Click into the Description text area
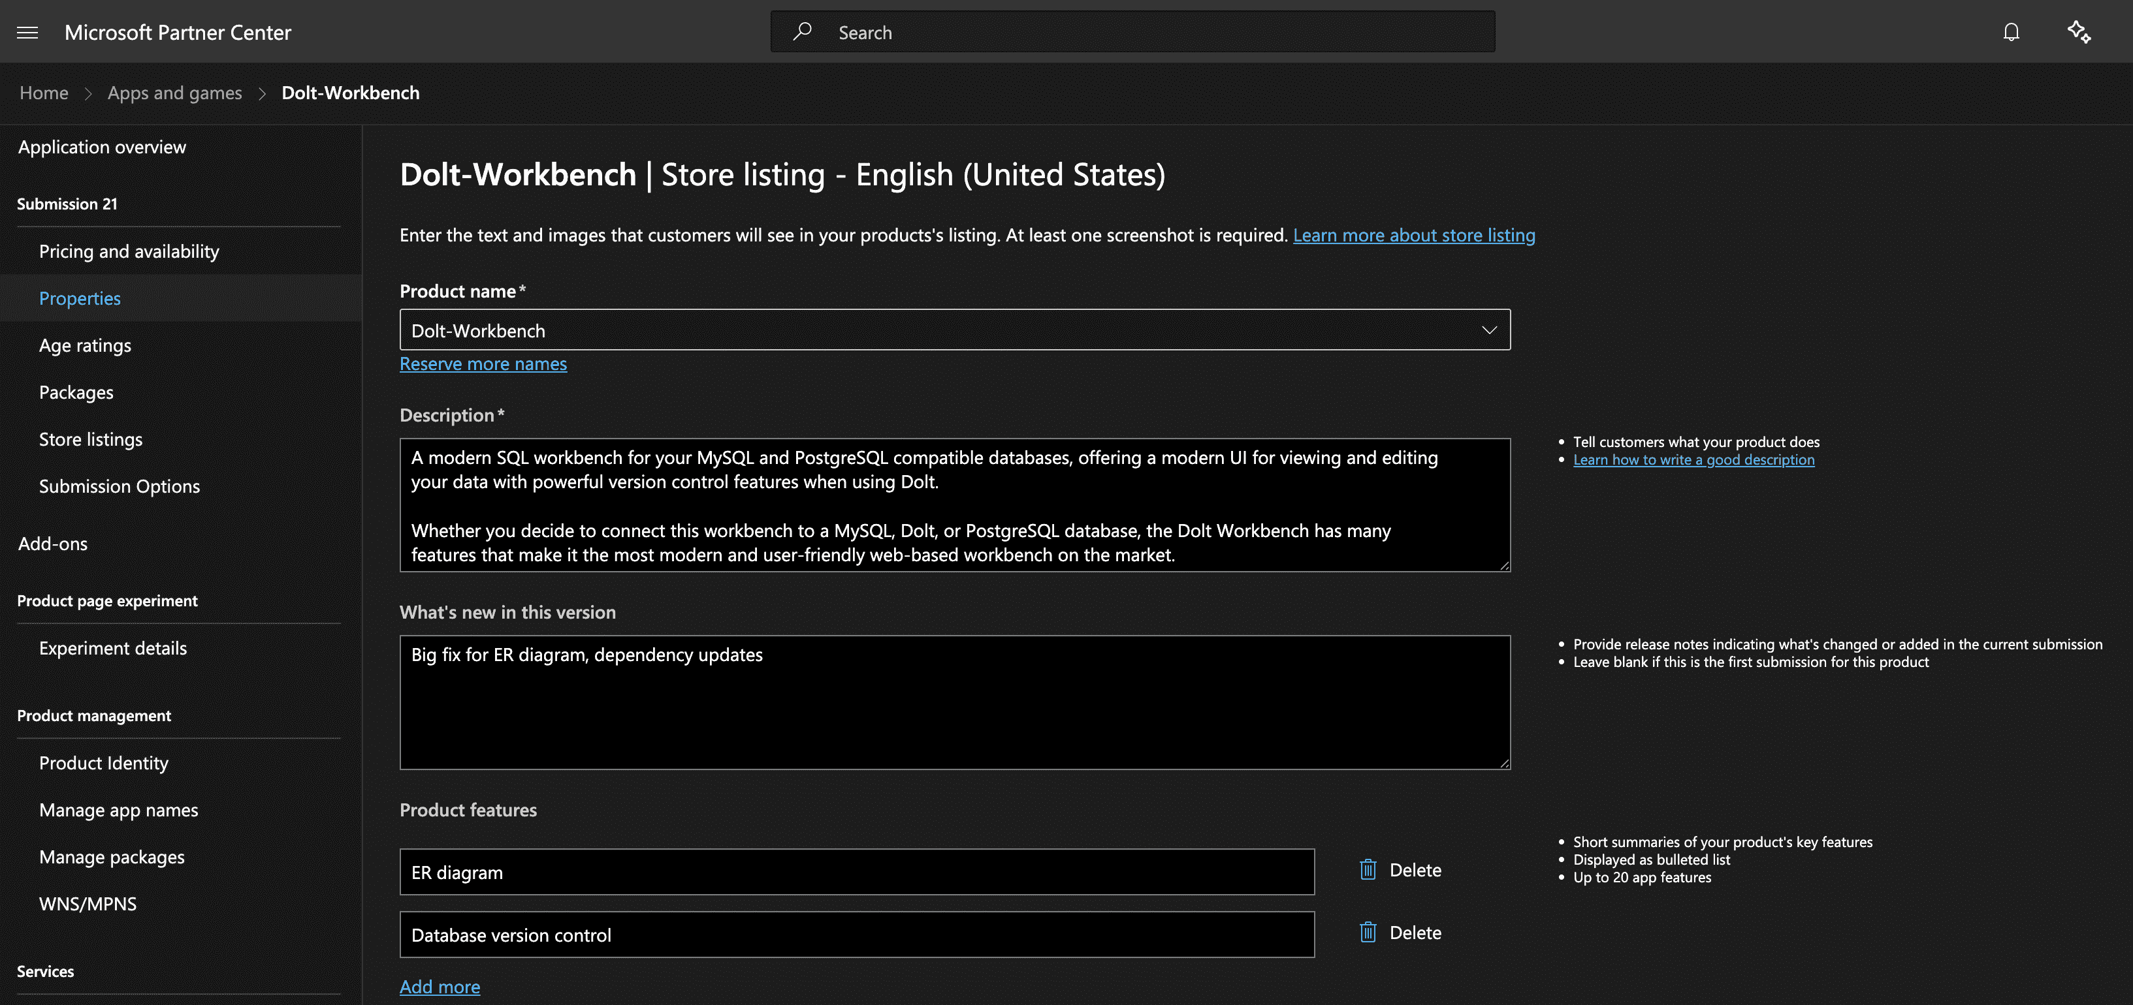 click(955, 504)
